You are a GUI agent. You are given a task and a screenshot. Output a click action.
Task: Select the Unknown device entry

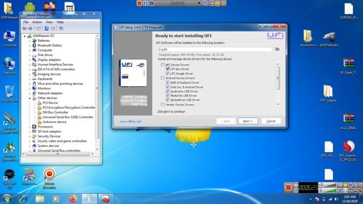point(54,122)
